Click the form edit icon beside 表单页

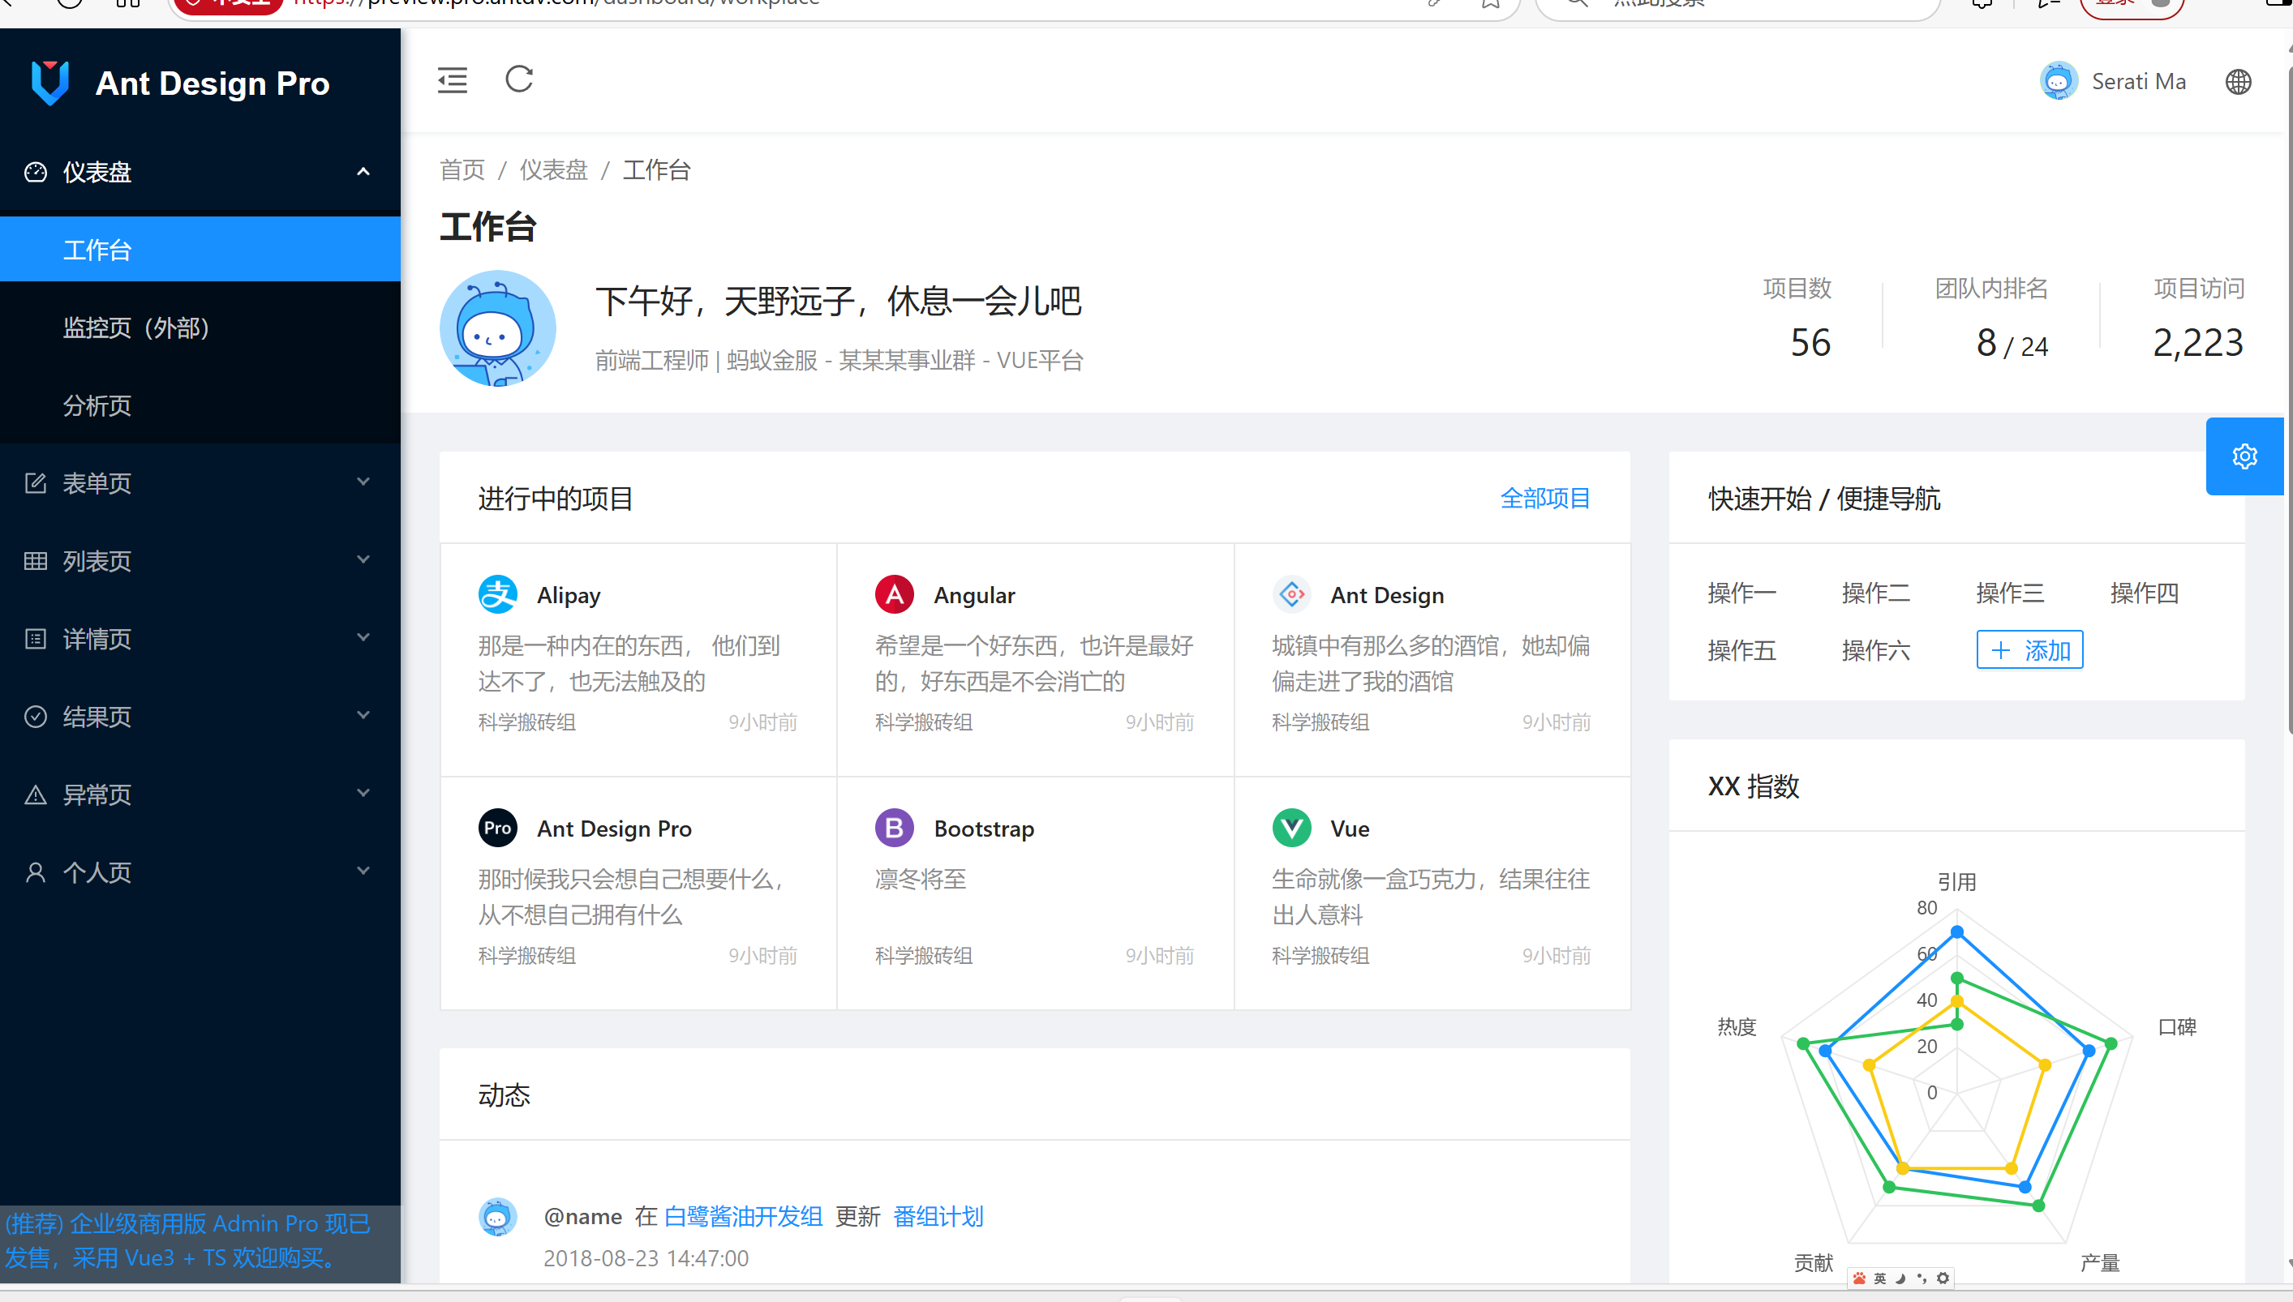click(36, 483)
